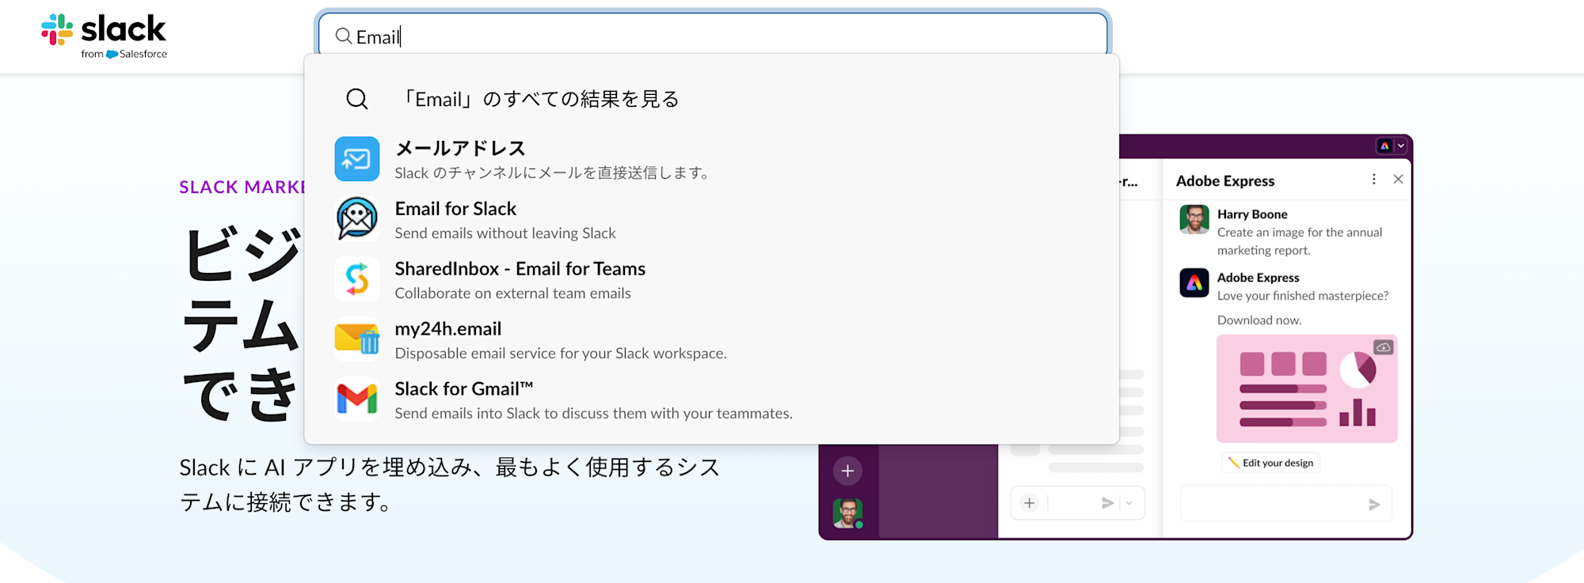Choose SharedInbox - Email for Teams result
The width and height of the screenshot is (1584, 583).
pos(711,279)
